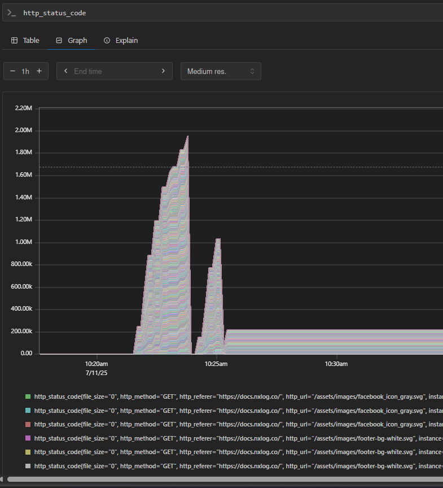Increase time range with plus icon
Viewport: 443px width, 488px height.
click(39, 71)
